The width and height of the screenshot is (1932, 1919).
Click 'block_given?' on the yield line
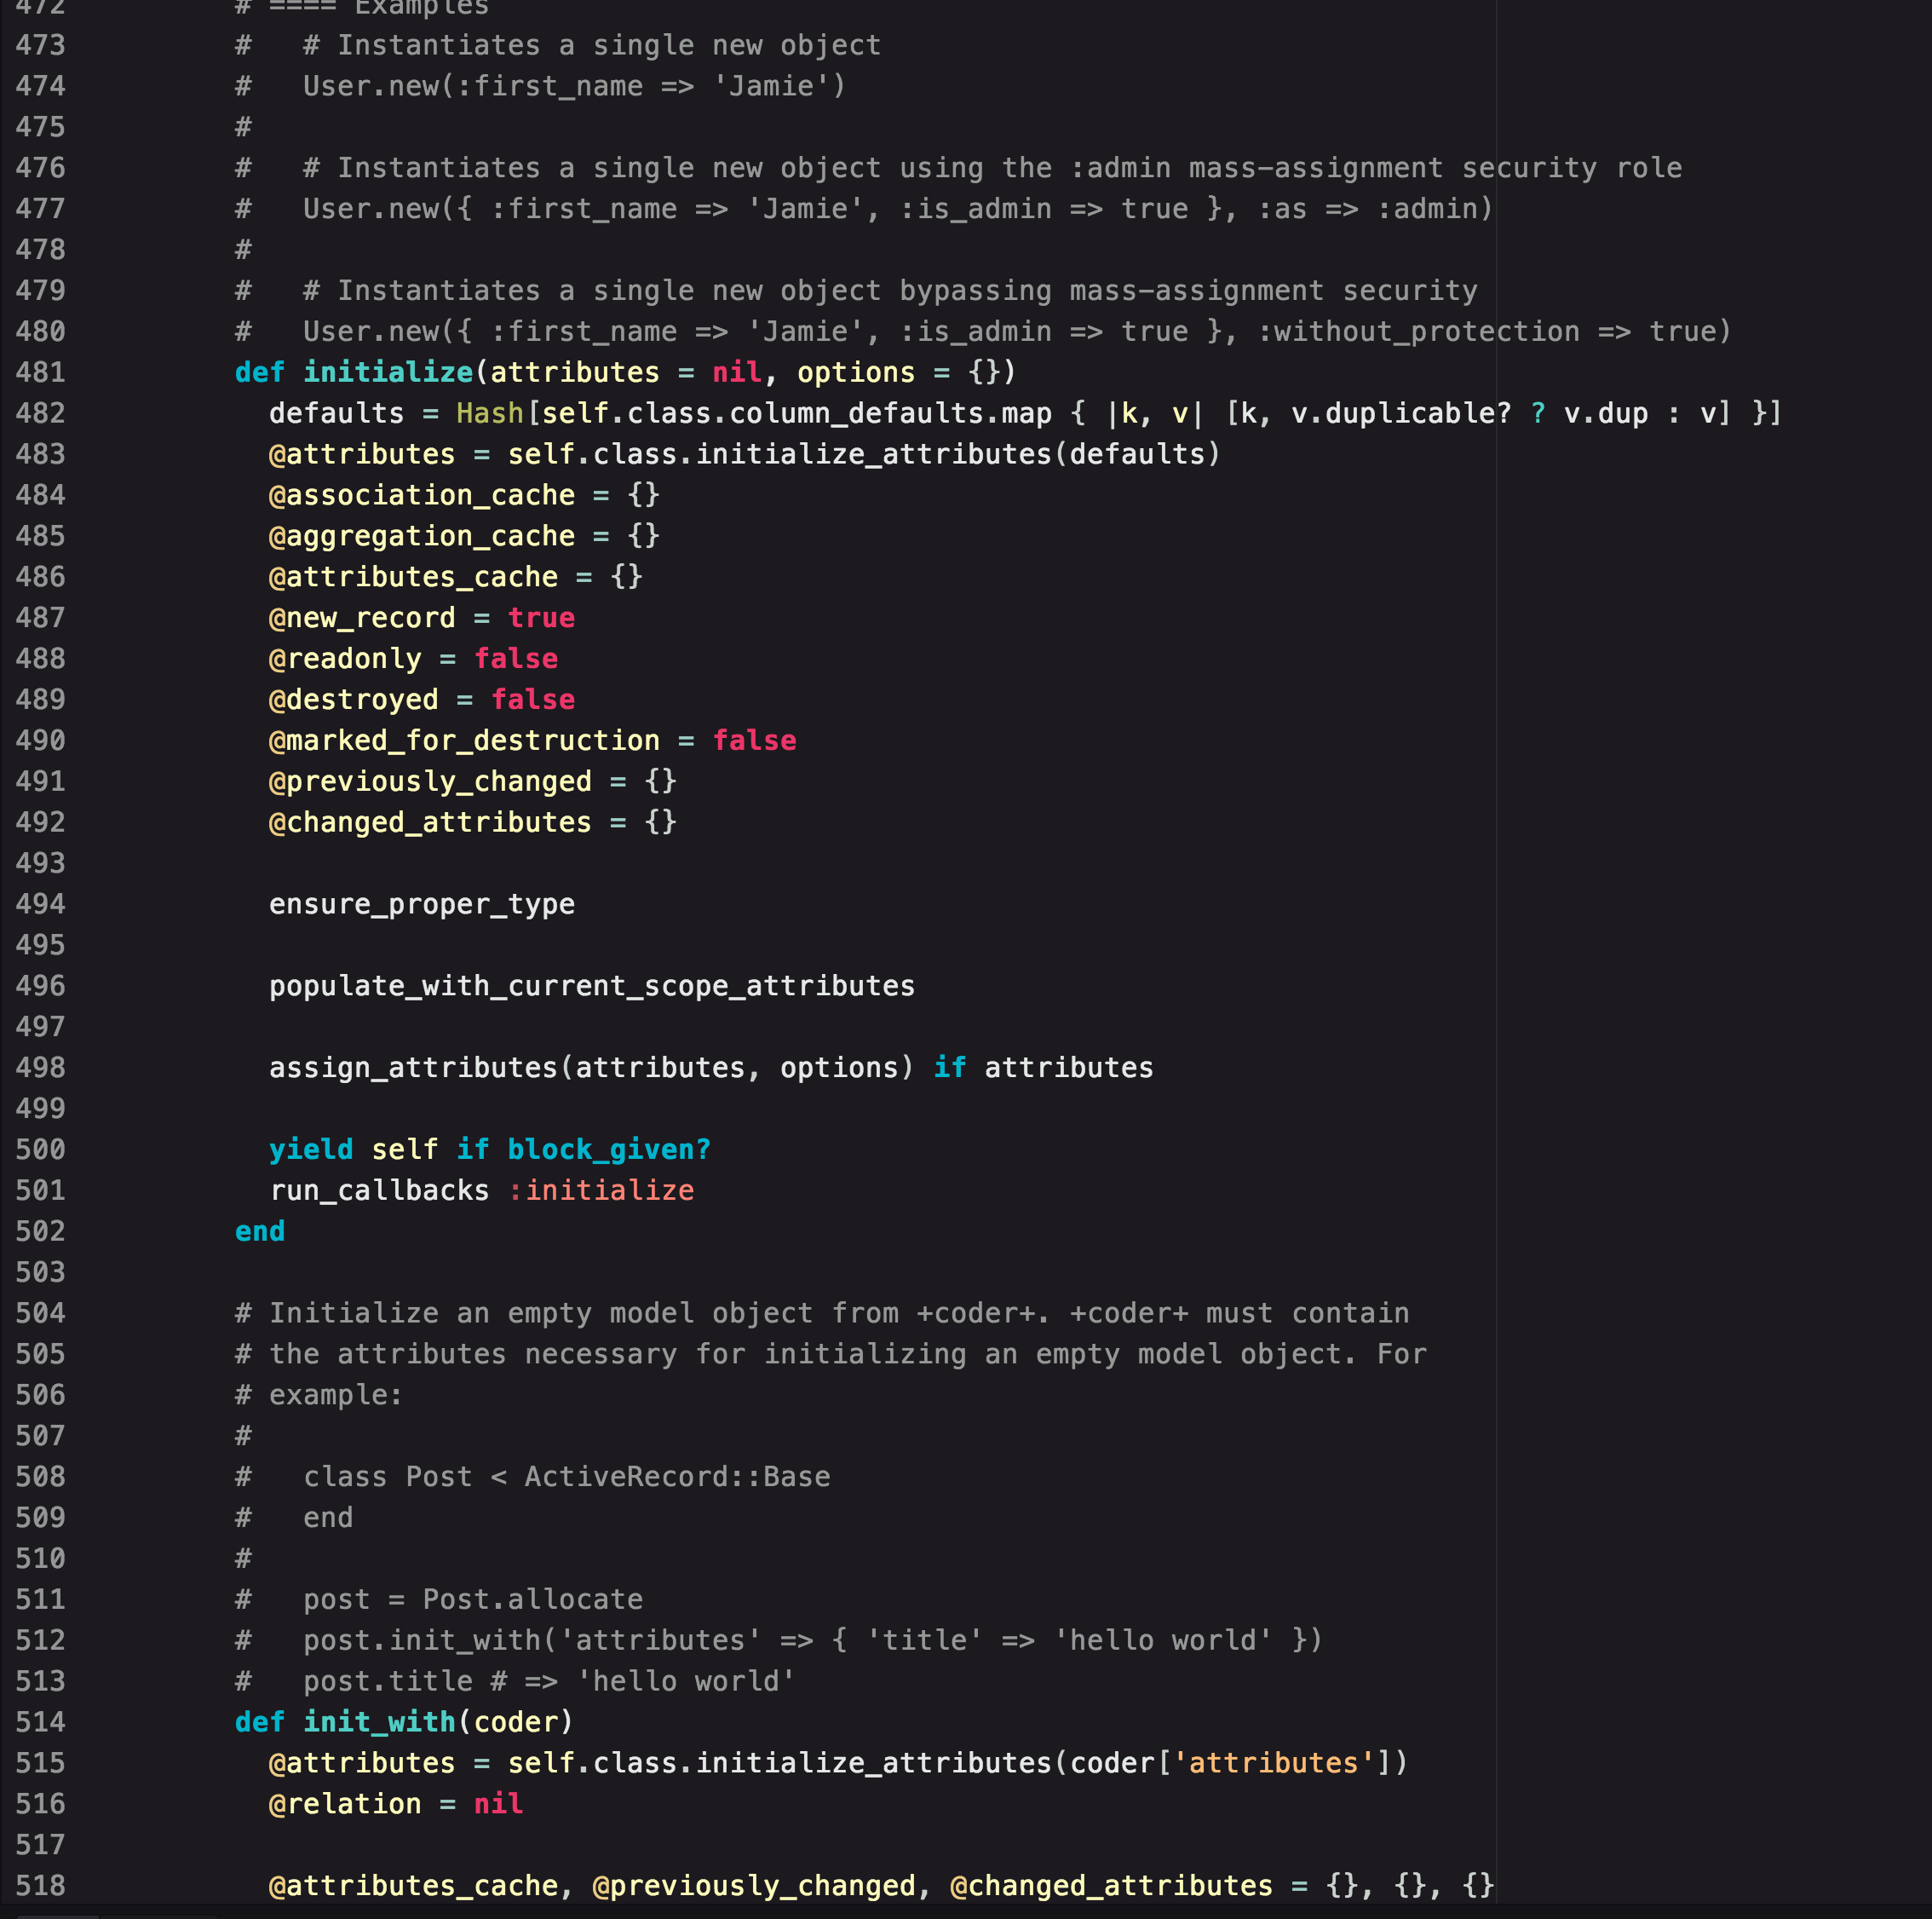(608, 1149)
